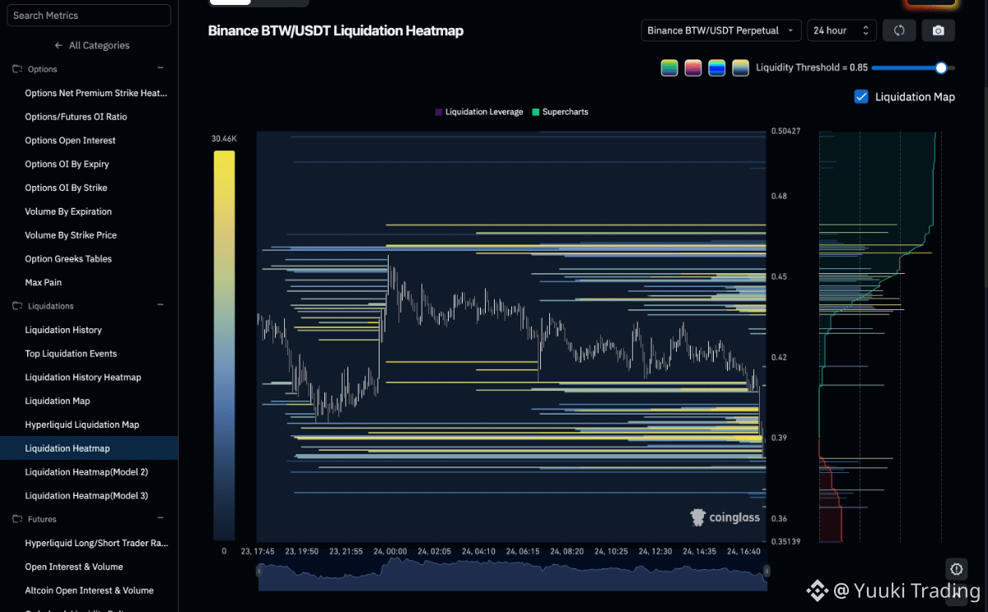Screen dimensions: 988x612
Task: Click the left handle of time range scrollbar
Action: point(259,570)
